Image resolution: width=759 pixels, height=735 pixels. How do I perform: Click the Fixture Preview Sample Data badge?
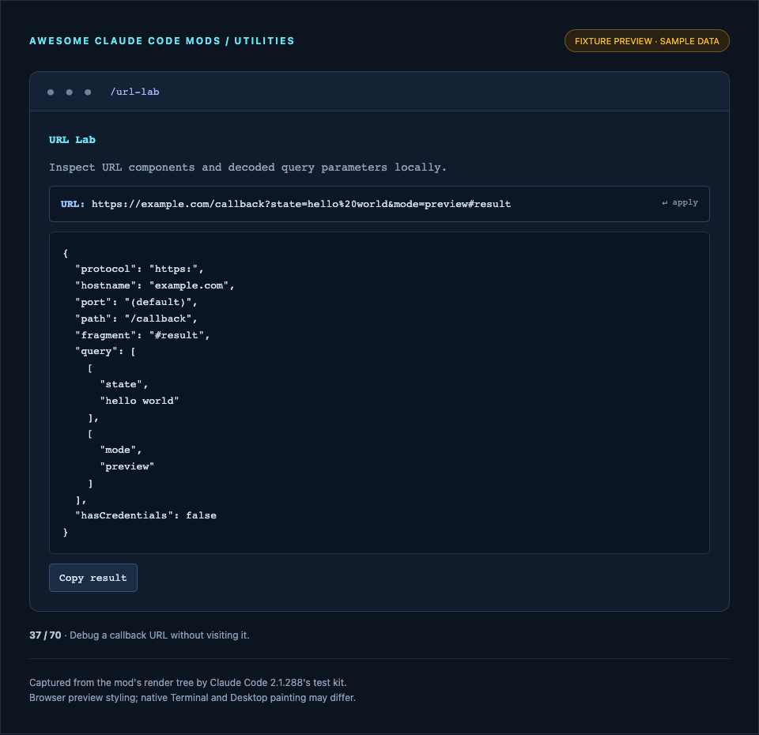(647, 41)
